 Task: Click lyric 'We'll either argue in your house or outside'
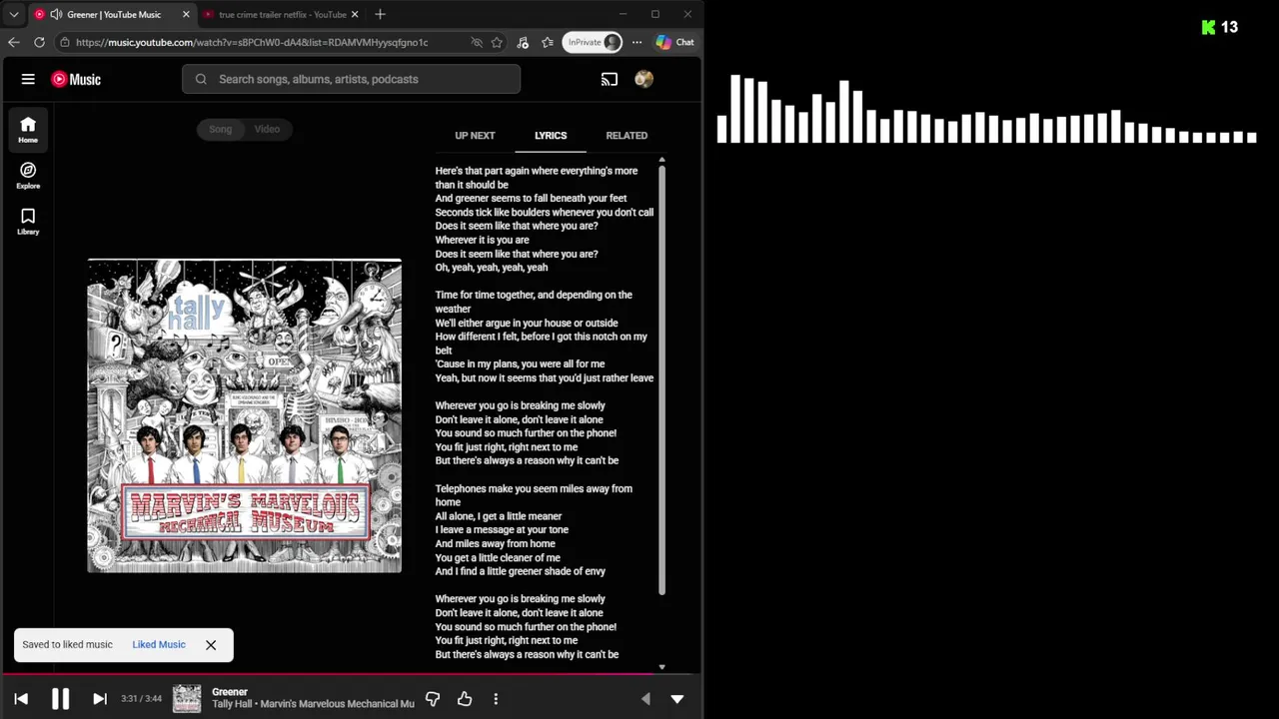(x=527, y=324)
